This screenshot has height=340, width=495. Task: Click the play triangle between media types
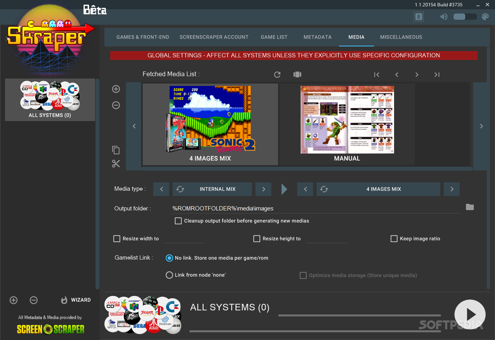pos(284,189)
